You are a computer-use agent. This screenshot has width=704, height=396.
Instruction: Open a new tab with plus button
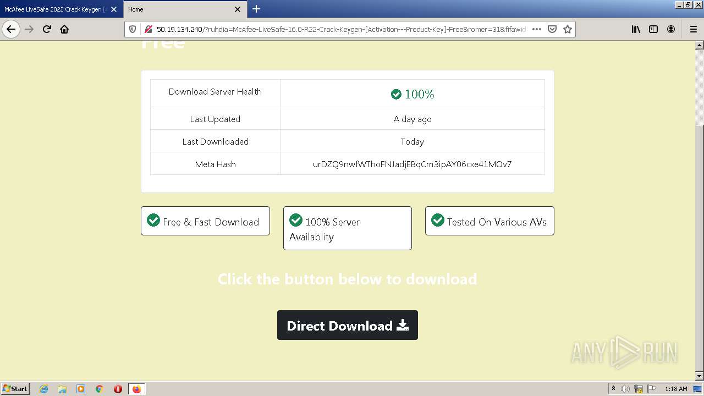pos(256,9)
